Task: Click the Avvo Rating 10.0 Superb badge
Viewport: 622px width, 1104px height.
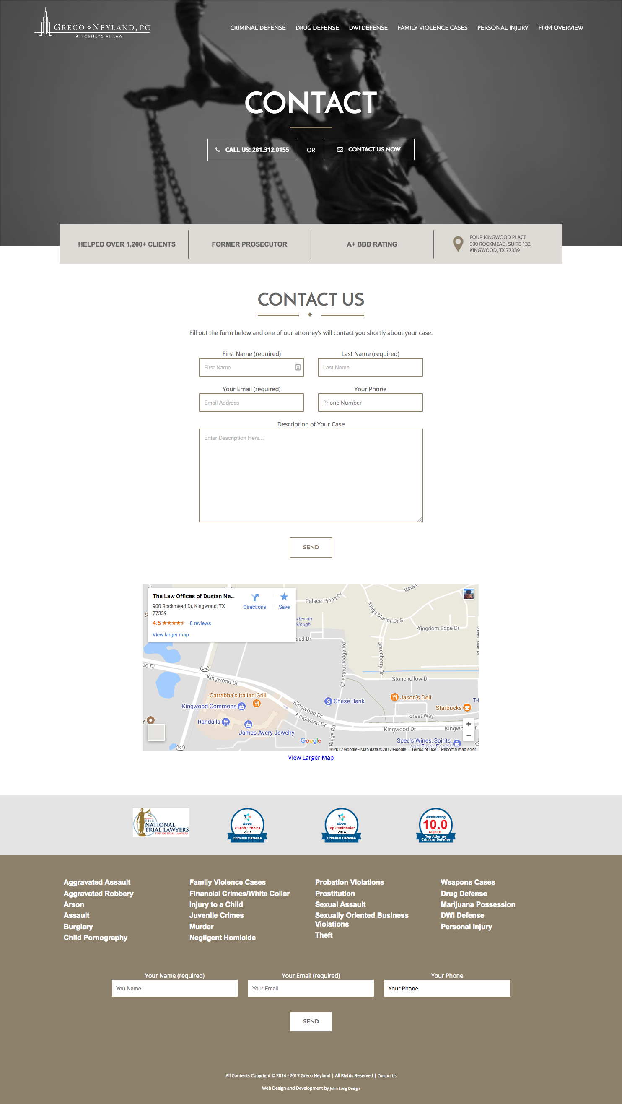Action: (435, 825)
